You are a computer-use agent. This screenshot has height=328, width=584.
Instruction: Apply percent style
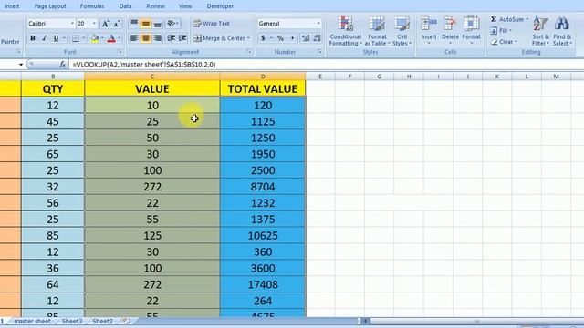point(280,38)
